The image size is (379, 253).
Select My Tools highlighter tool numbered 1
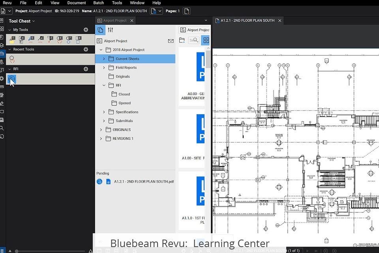12,40
